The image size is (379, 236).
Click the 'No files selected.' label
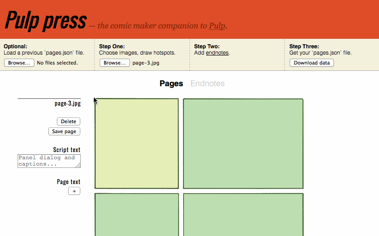click(57, 63)
